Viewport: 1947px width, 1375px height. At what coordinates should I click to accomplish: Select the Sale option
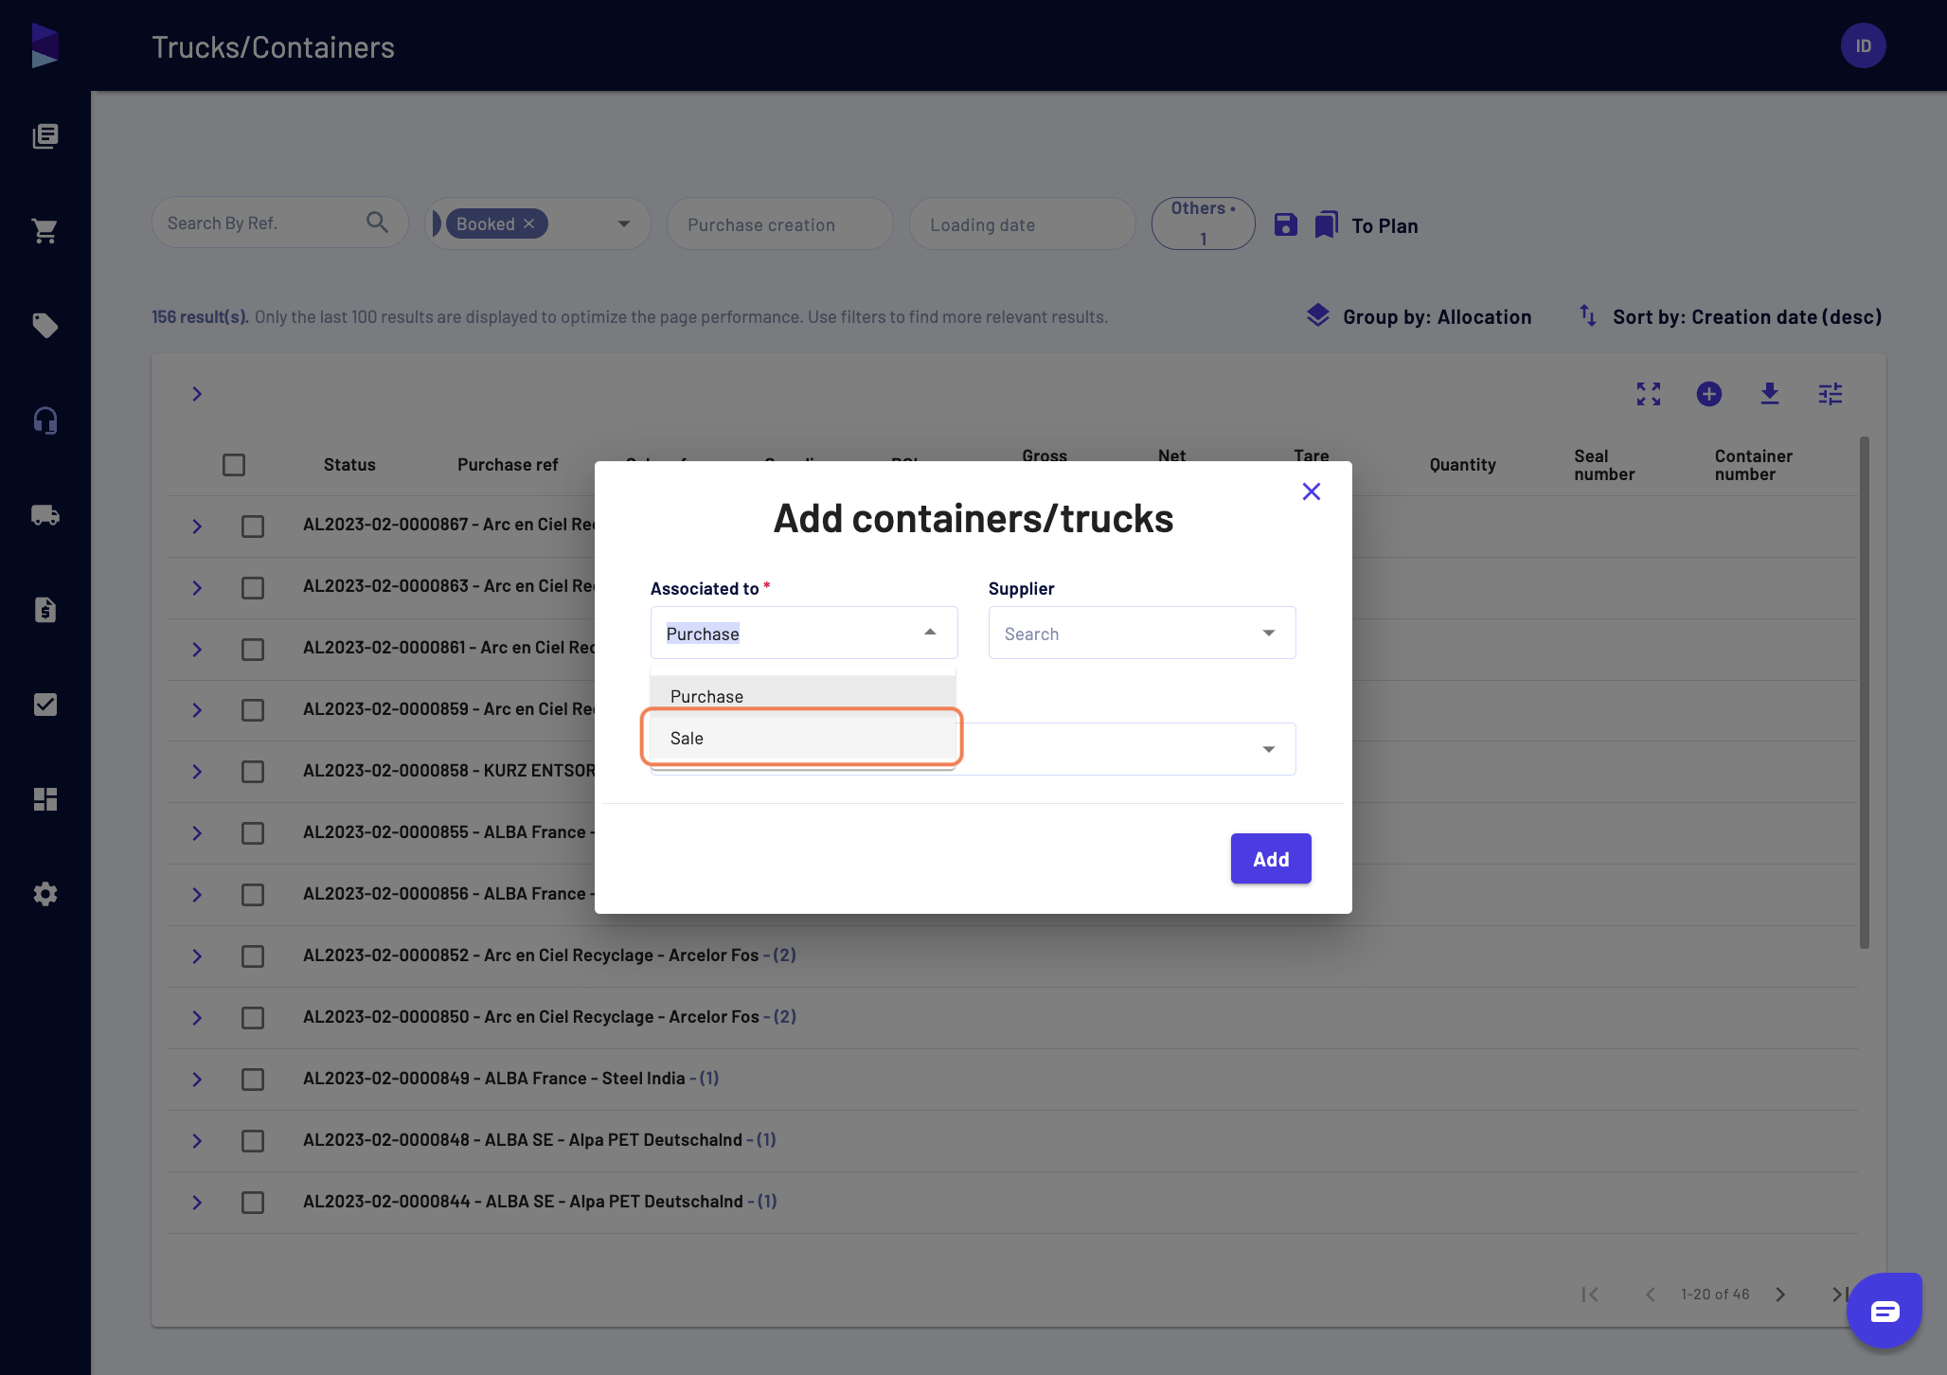(x=802, y=738)
